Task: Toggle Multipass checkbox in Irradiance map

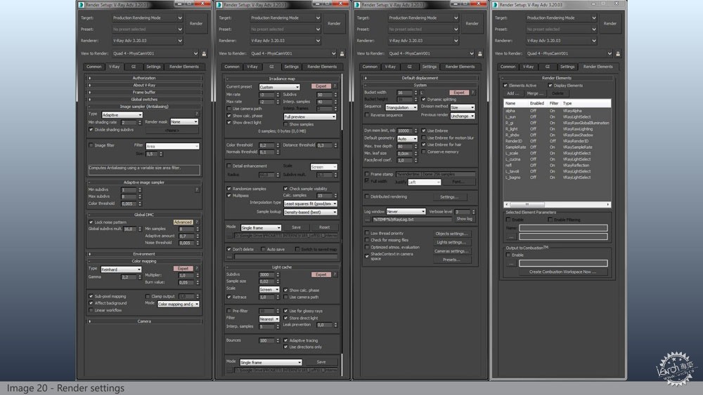Action: (229, 196)
